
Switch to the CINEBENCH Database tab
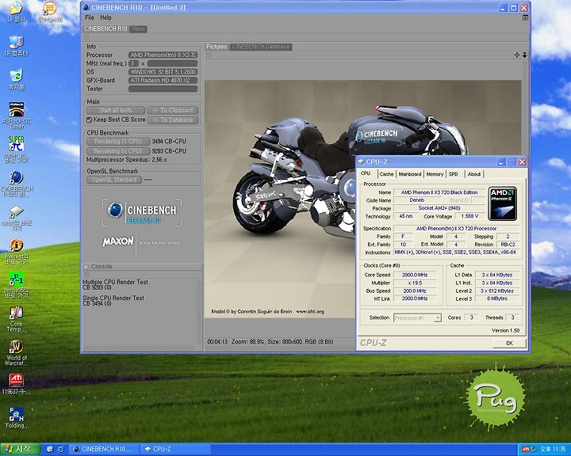tap(261, 47)
